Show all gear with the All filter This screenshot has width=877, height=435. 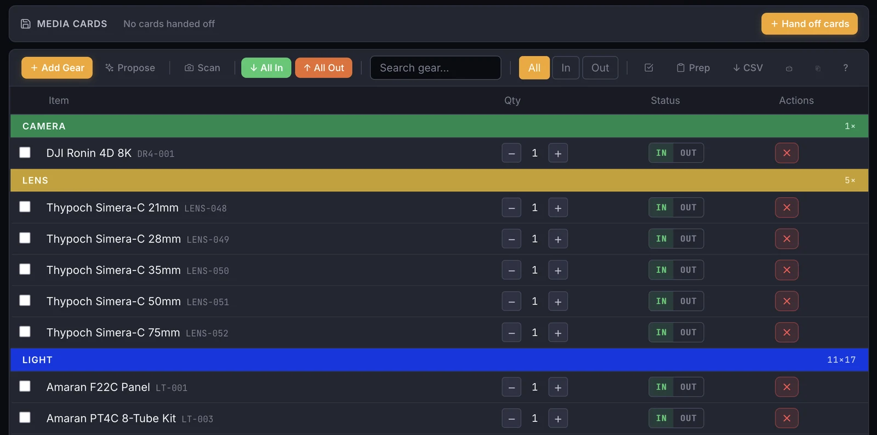[x=534, y=68]
